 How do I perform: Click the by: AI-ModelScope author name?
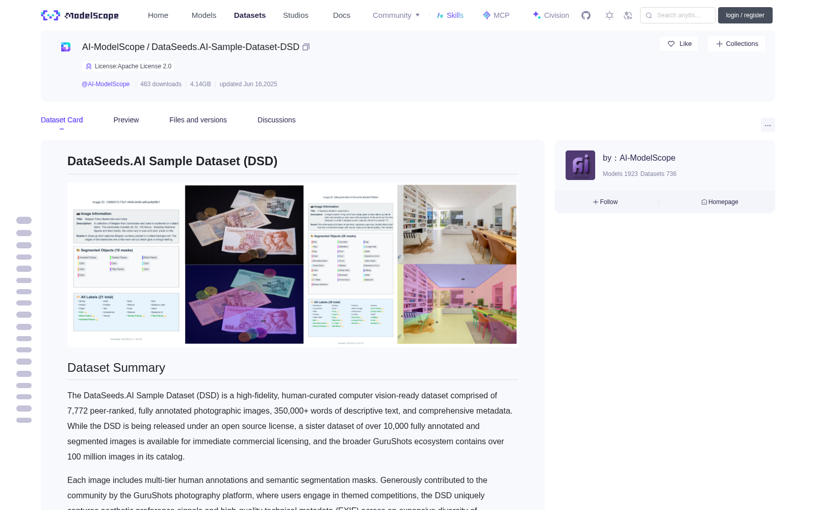tap(639, 158)
